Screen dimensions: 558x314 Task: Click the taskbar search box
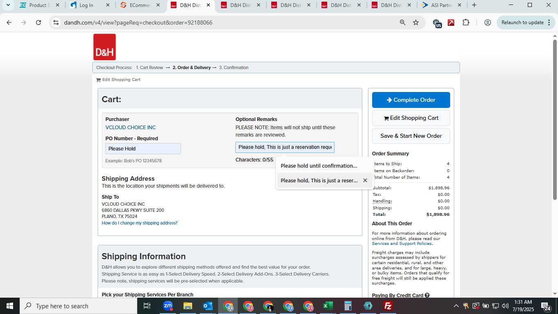78,306
